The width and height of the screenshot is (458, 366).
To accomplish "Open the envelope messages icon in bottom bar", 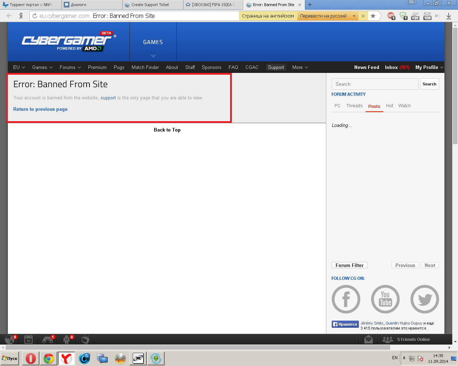I will [x=368, y=340].
